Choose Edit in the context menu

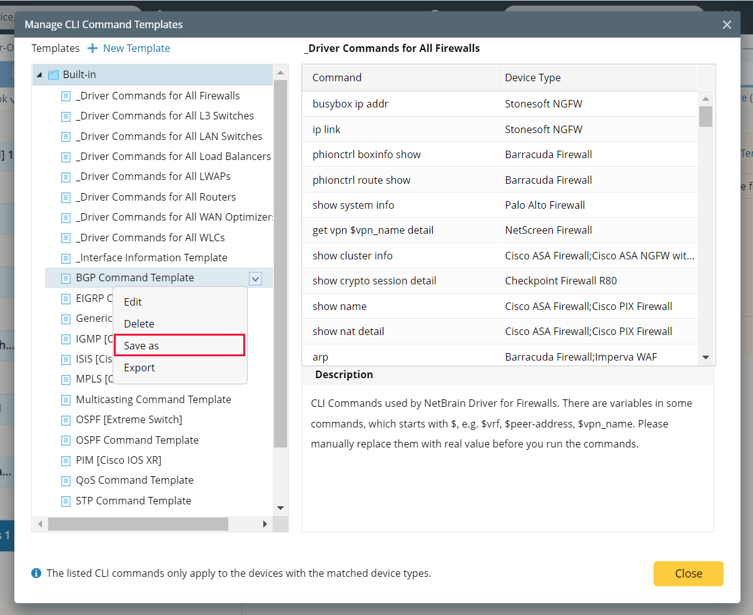[x=132, y=302]
